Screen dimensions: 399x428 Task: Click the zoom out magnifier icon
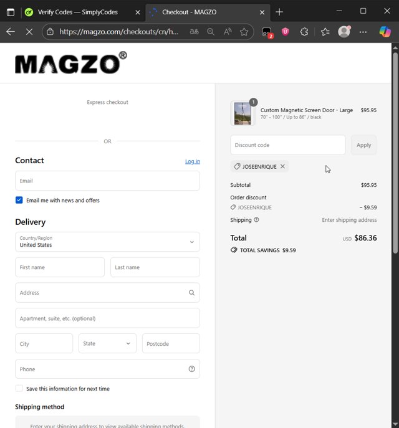[x=211, y=32]
